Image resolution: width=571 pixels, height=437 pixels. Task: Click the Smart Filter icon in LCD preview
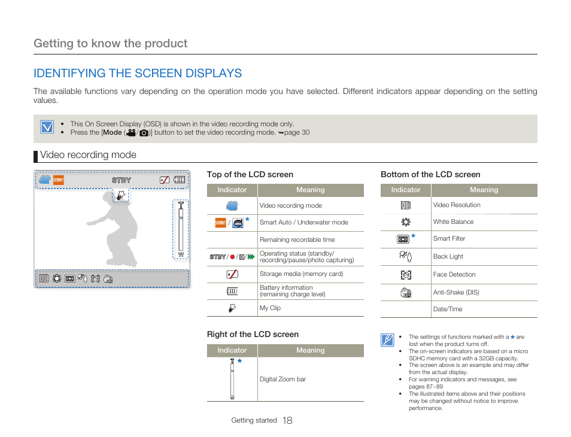(69, 279)
